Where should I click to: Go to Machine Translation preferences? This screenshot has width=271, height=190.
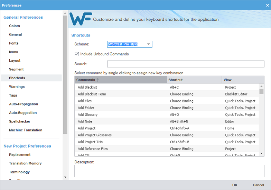26,130
